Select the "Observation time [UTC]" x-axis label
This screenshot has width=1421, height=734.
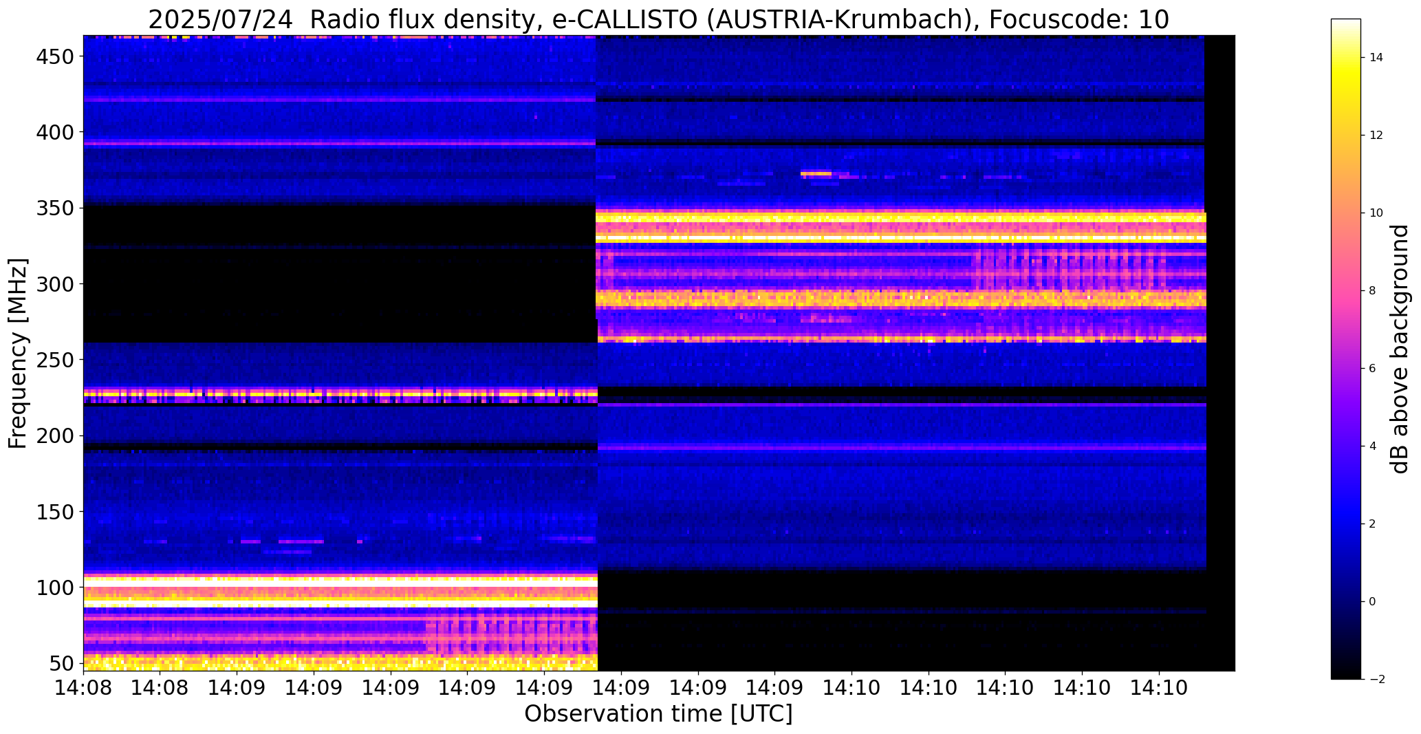click(658, 713)
